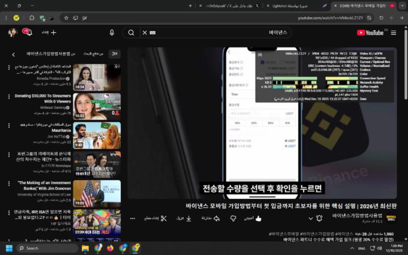Open the Create plus button
This screenshot has width=408, height=255.
coord(49,32)
